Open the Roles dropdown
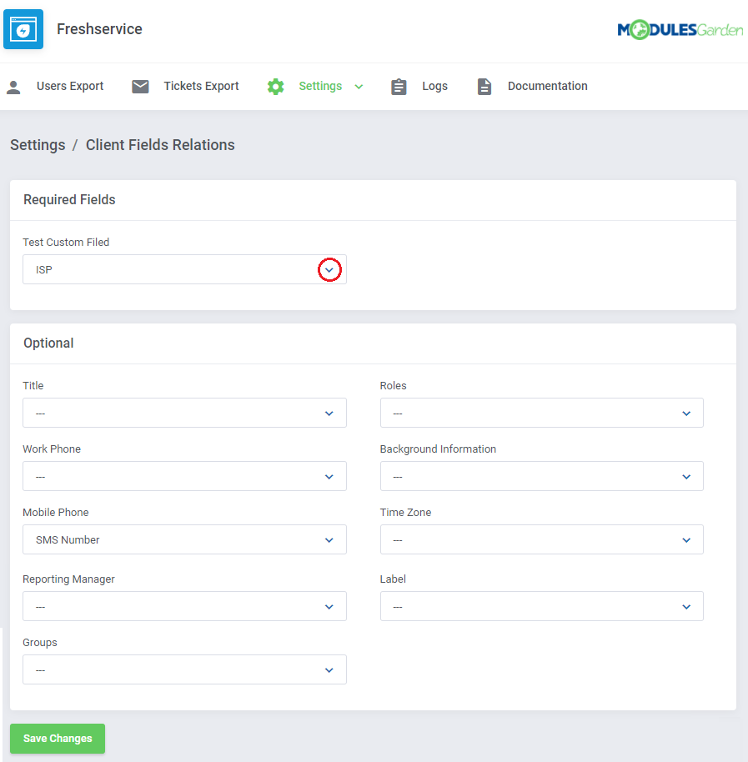 542,413
